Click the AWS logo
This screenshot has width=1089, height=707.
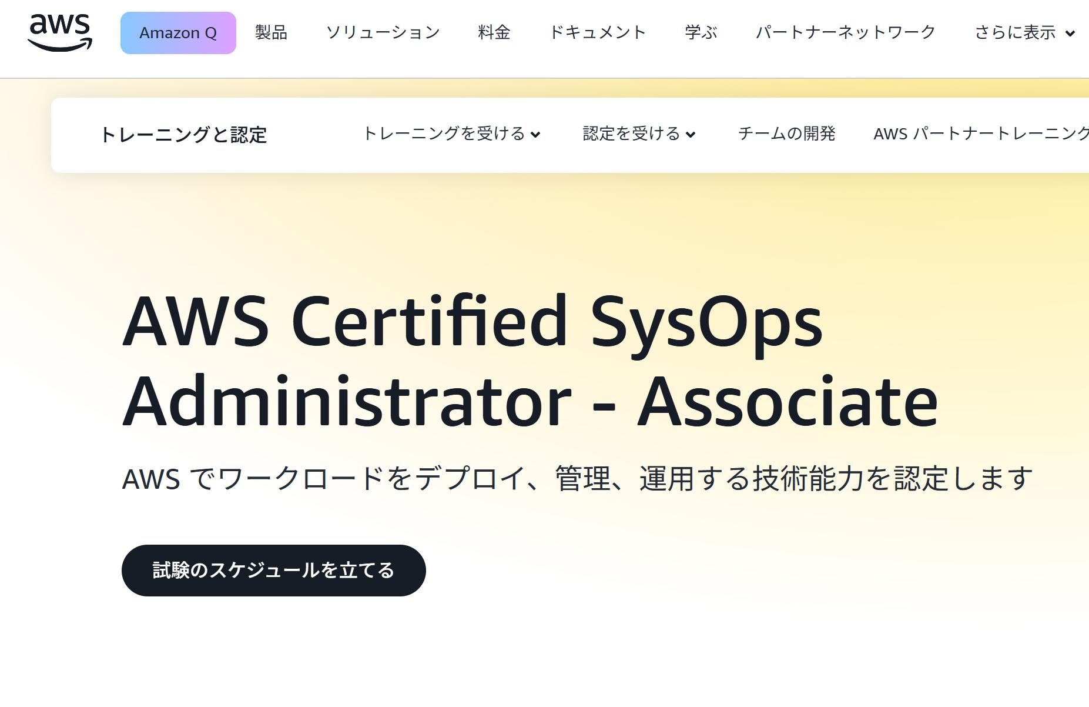[60, 32]
